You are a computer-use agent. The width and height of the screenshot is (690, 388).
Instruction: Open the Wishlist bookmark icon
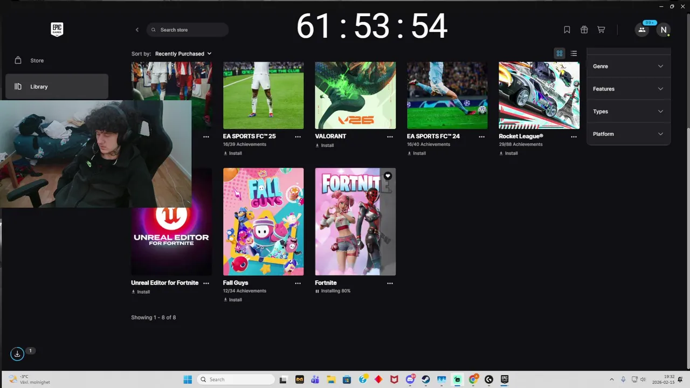[567, 30]
